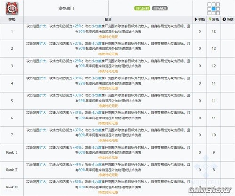Click the 等级 column header
Screen dimensions: 235x196
[x=12, y=19]
